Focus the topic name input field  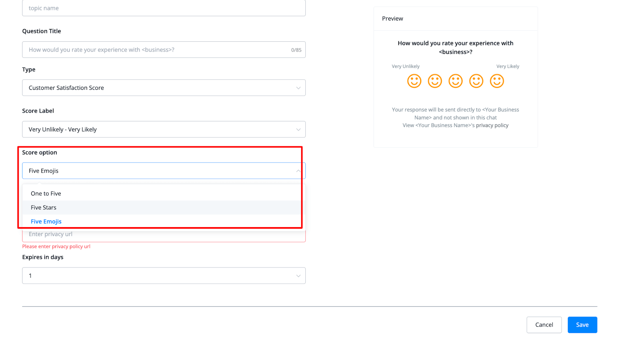point(164,8)
